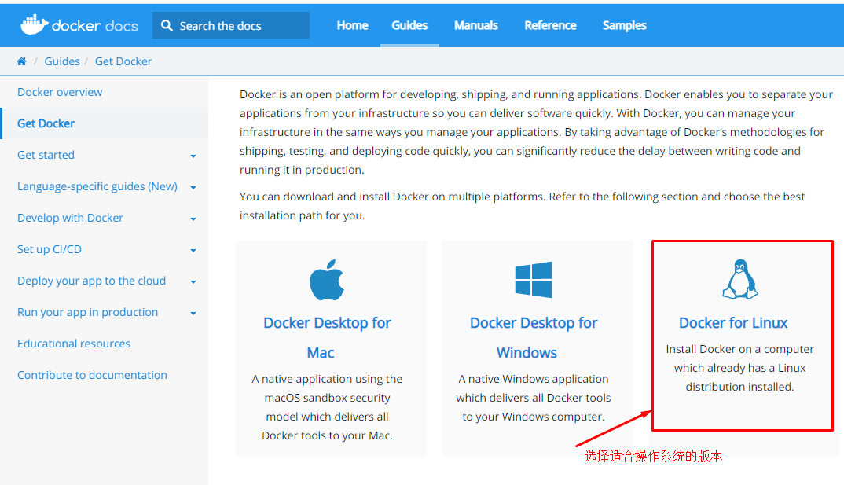
Task: Go to the Samples tab
Action: pyautogui.click(x=624, y=25)
